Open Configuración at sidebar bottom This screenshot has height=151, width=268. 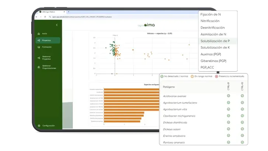(48, 126)
